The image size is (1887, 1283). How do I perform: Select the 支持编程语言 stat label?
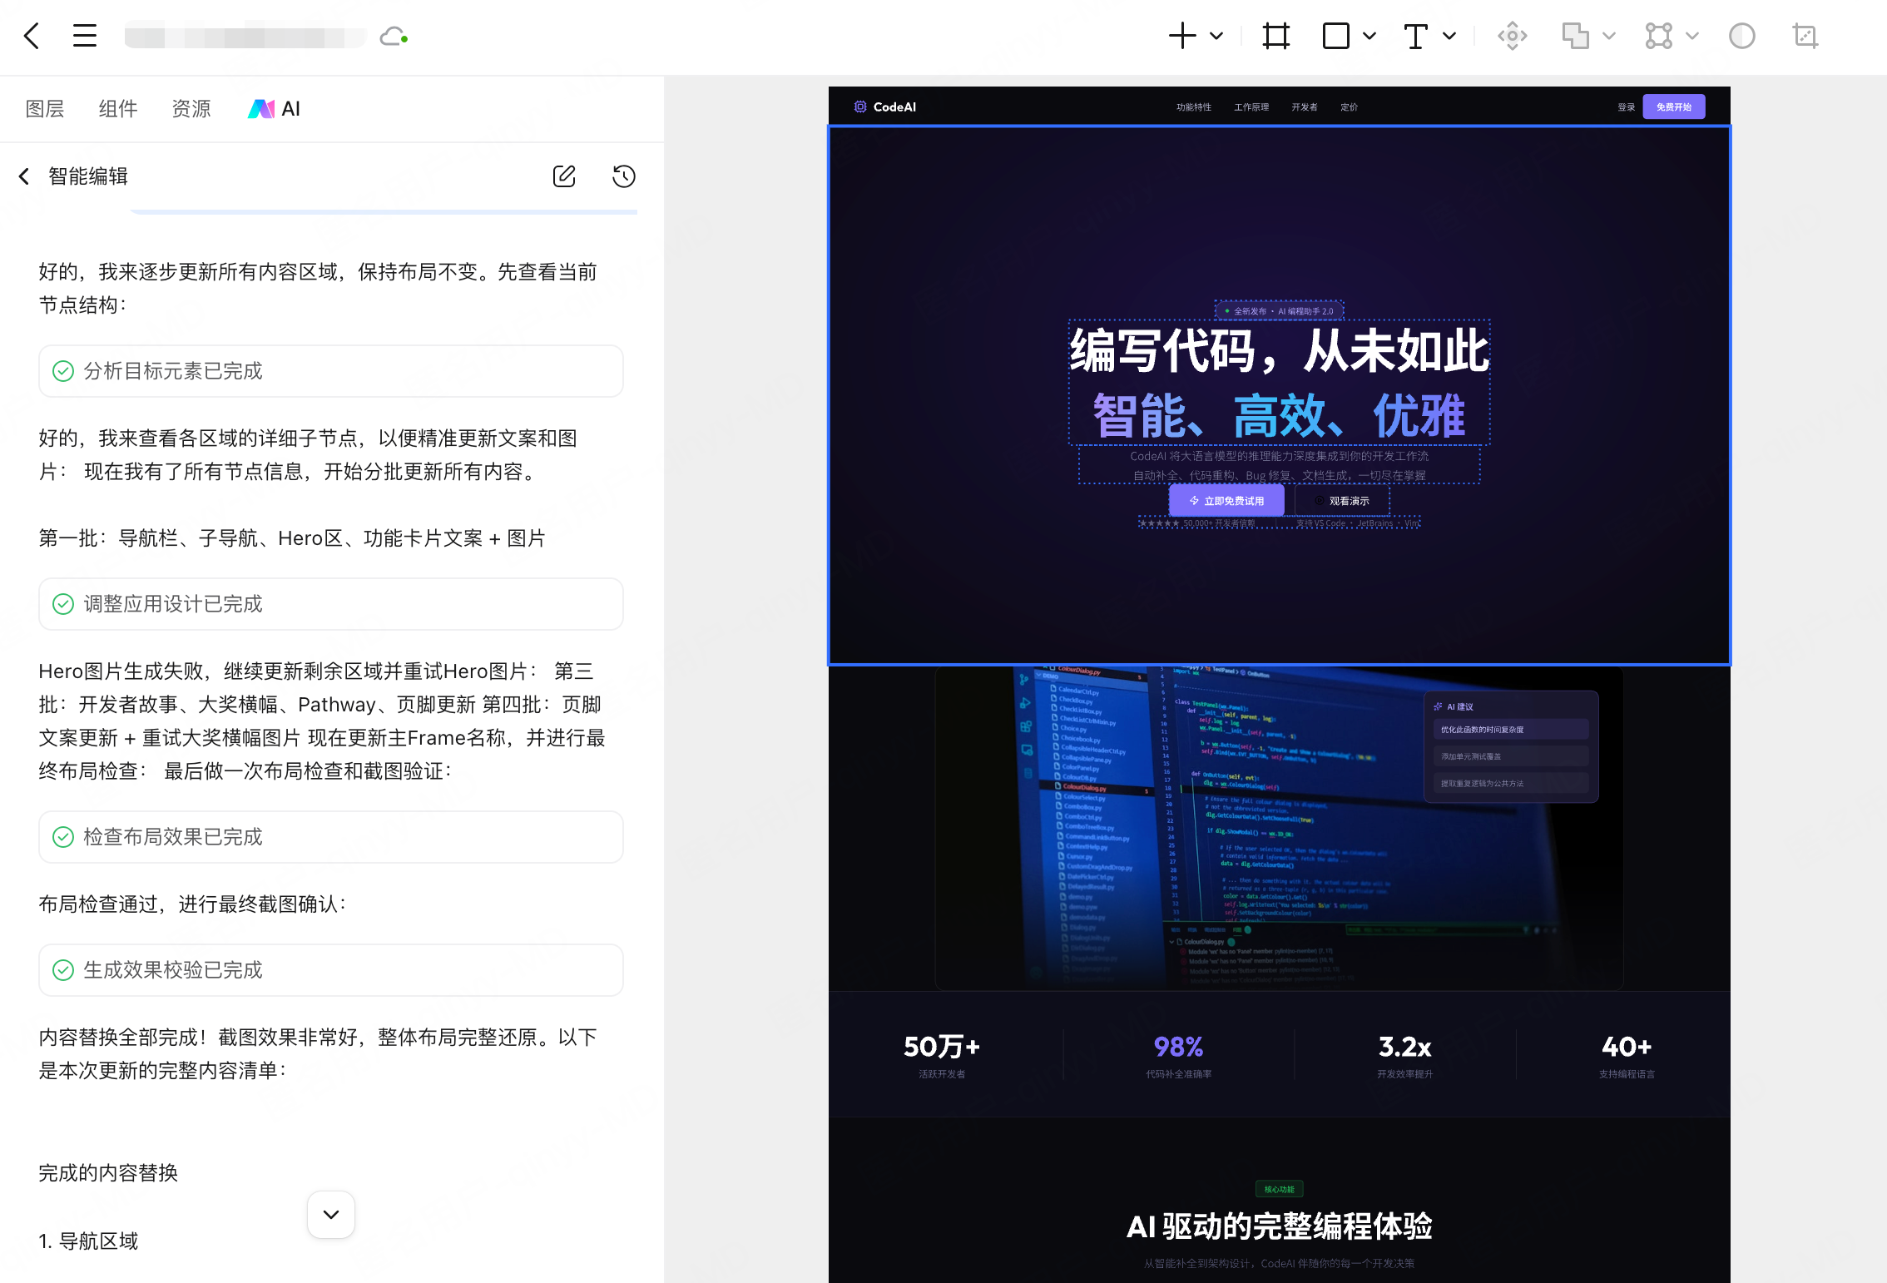pos(1627,1074)
